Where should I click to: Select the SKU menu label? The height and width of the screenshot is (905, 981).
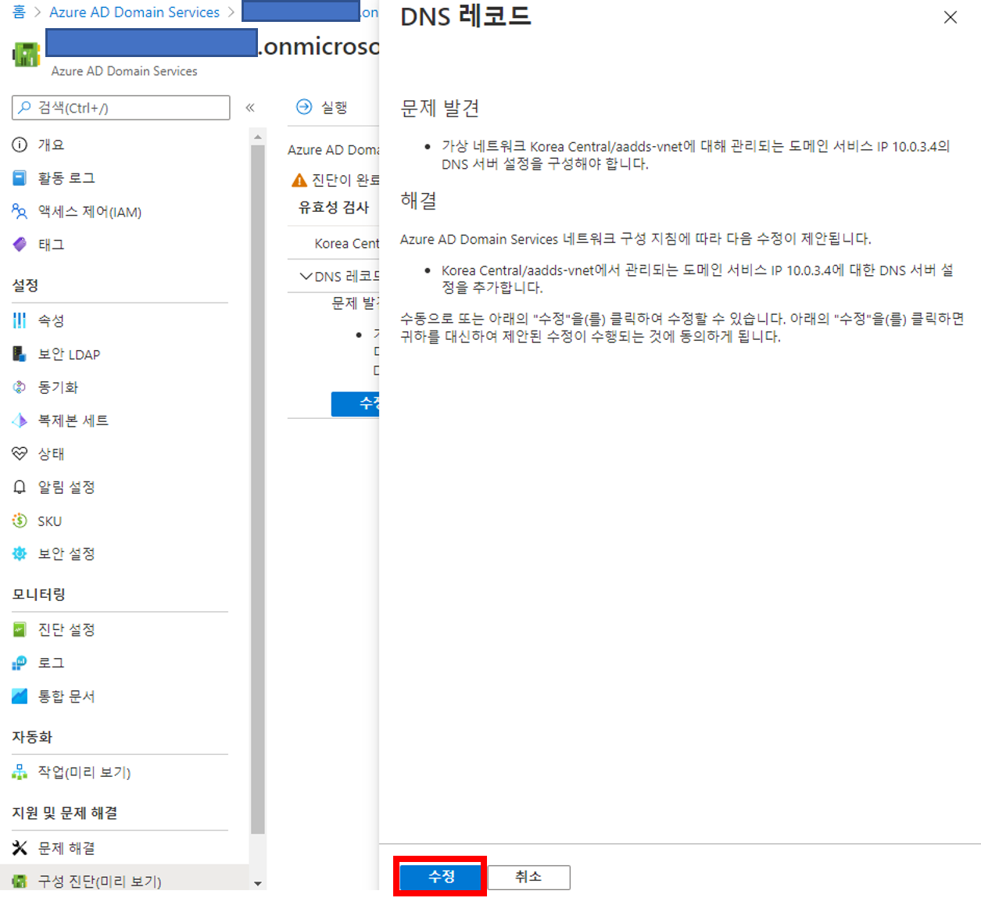coord(49,521)
